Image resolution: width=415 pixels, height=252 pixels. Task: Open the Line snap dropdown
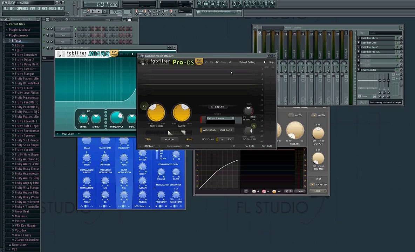tap(185, 11)
